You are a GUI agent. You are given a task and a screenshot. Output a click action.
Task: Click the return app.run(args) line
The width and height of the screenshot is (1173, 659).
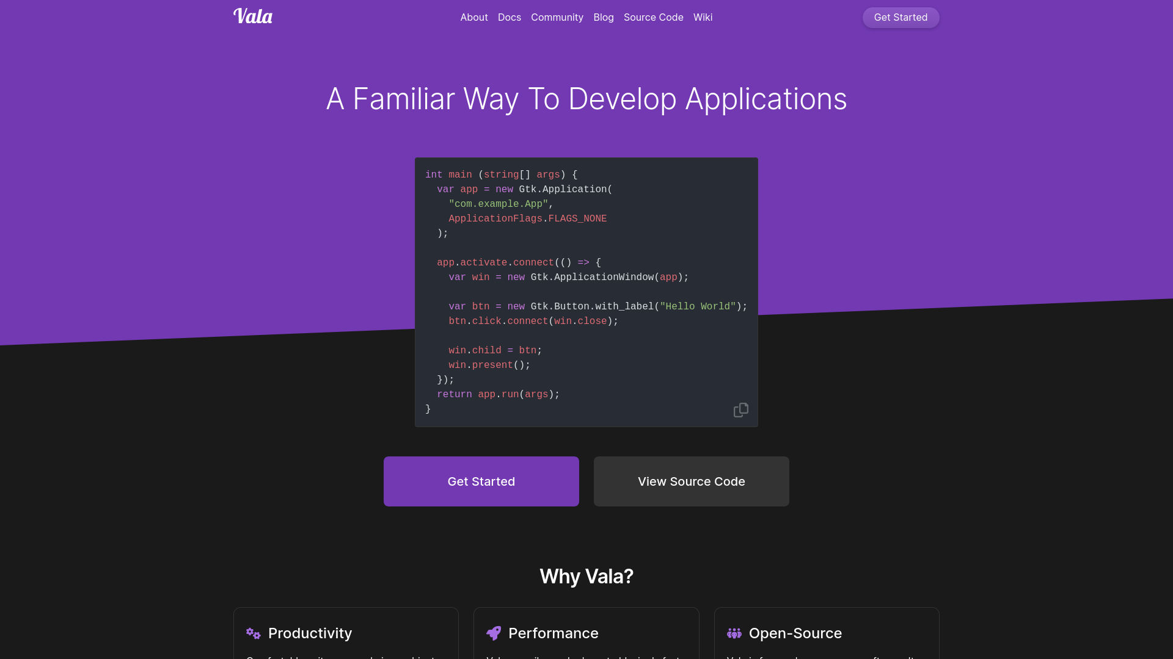pyautogui.click(x=499, y=395)
